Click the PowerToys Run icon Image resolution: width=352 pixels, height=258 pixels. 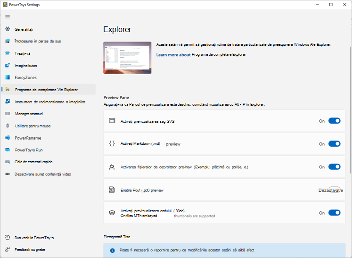(x=8, y=150)
